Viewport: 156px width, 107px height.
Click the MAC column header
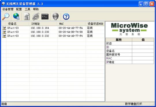click(71, 24)
